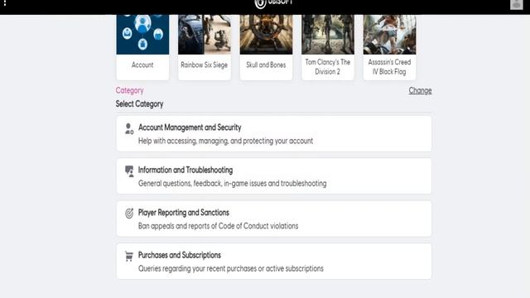Choose Player Reporting and Sanctions category
Viewport: 530px width, 298px height.
pyautogui.click(x=274, y=219)
